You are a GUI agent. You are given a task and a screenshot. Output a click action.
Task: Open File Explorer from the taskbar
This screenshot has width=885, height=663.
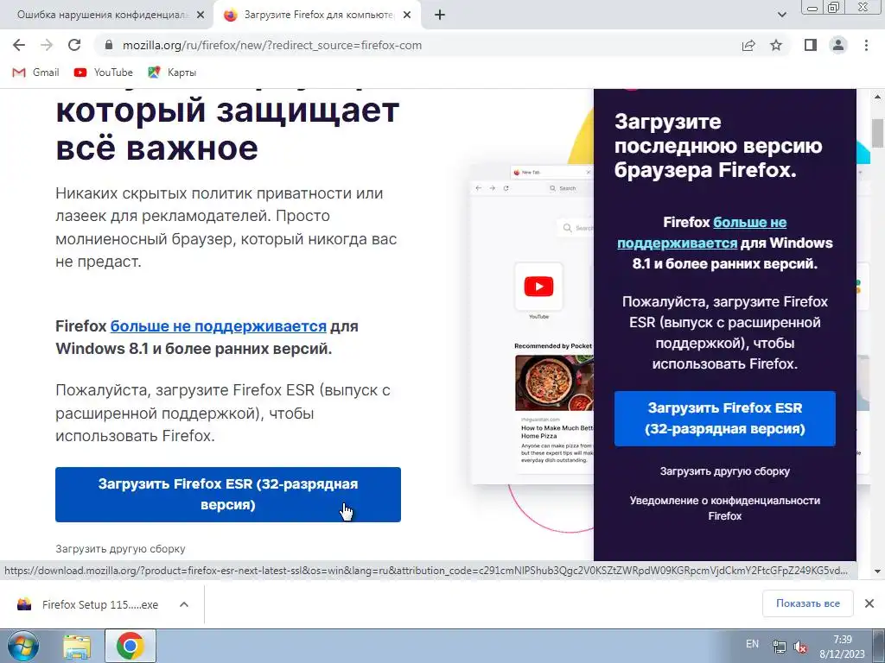(77, 646)
